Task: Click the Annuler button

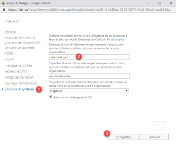Action: (x=155, y=137)
